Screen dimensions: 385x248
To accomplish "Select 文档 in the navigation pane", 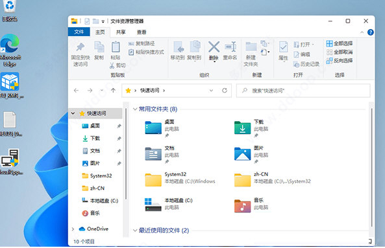I will pos(95,151).
